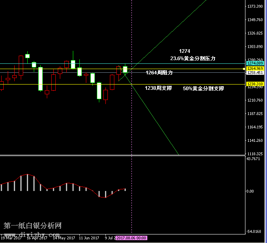
Task: Click the white 1258.451 price label
Action: click(255, 73)
